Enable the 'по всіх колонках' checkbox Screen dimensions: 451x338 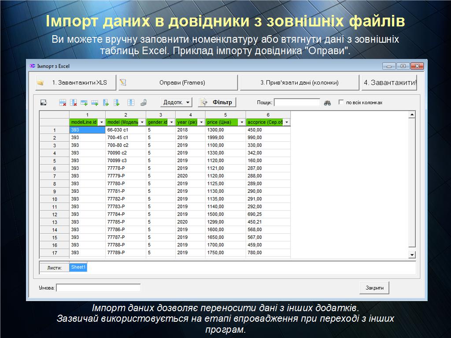coord(341,103)
